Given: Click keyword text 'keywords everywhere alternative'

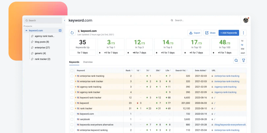Looking at the screenshot, I should 97,125.
